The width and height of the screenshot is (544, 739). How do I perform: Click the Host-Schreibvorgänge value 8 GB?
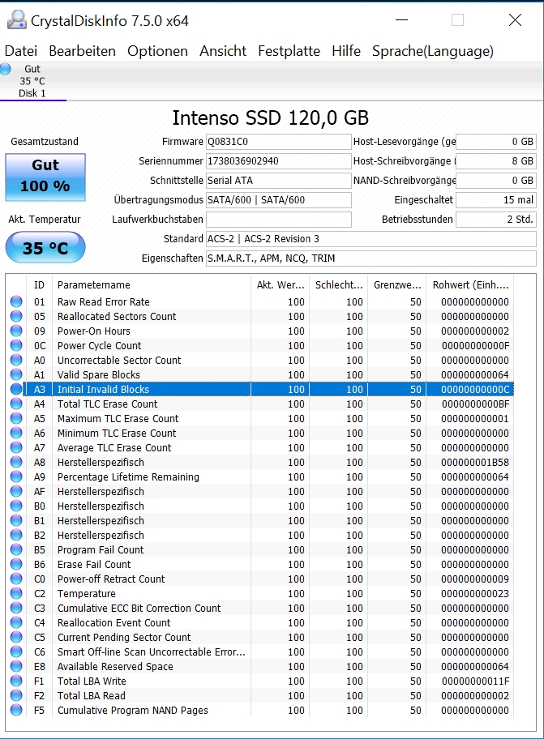[496, 160]
